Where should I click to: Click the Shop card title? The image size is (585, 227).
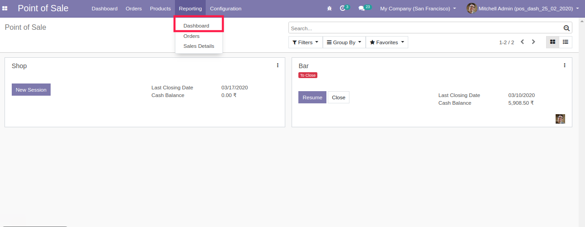point(19,66)
